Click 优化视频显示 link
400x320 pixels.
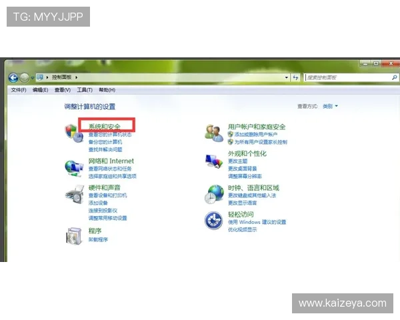tap(243, 229)
